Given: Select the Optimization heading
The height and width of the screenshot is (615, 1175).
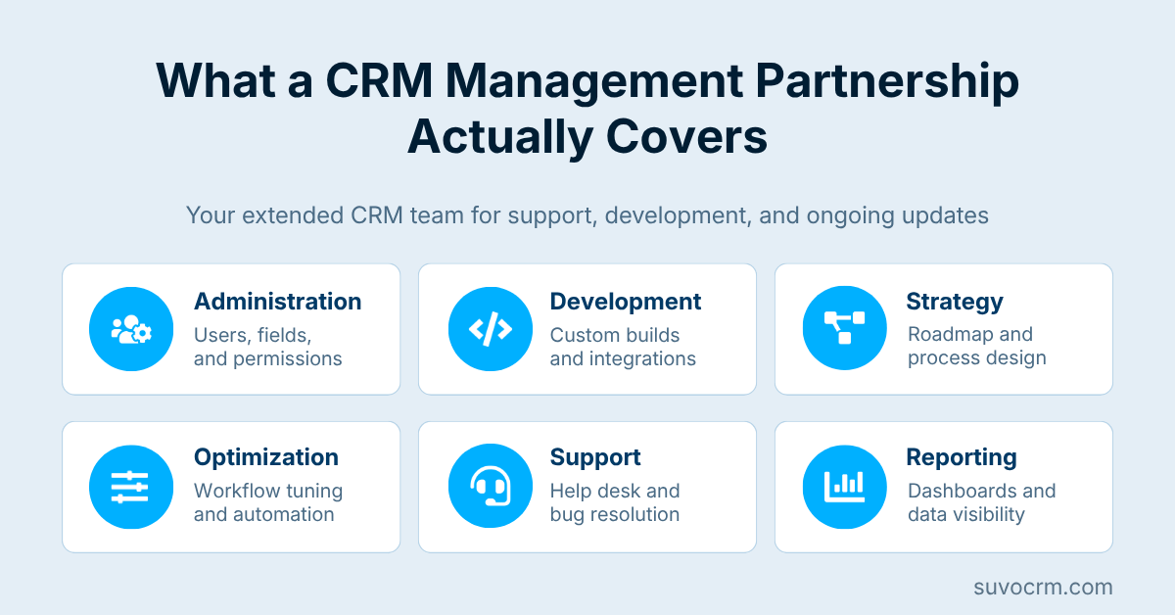Looking at the screenshot, I should [x=266, y=457].
